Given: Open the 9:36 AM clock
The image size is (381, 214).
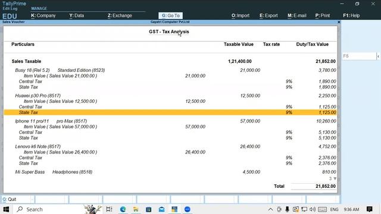Looking at the screenshot, I should click(x=351, y=209).
